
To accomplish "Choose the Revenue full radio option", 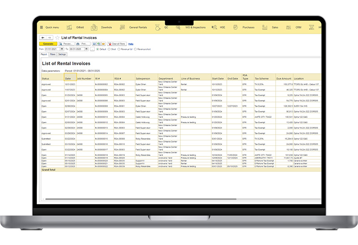I will click(x=119, y=49).
